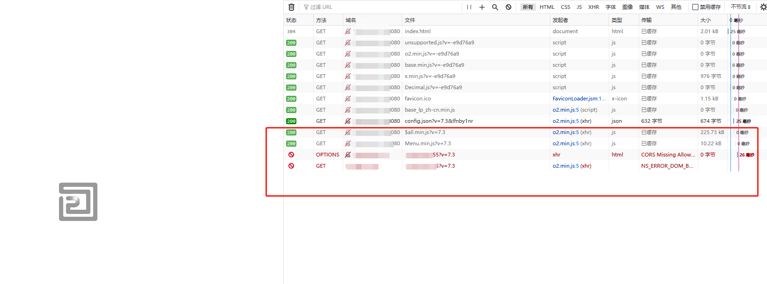Filter requests by XHR
The width and height of the screenshot is (767, 284).
click(x=594, y=7)
